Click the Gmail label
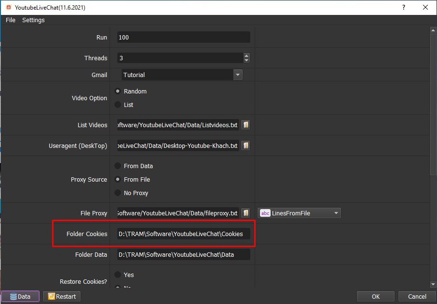The width and height of the screenshot is (437, 304). click(99, 75)
